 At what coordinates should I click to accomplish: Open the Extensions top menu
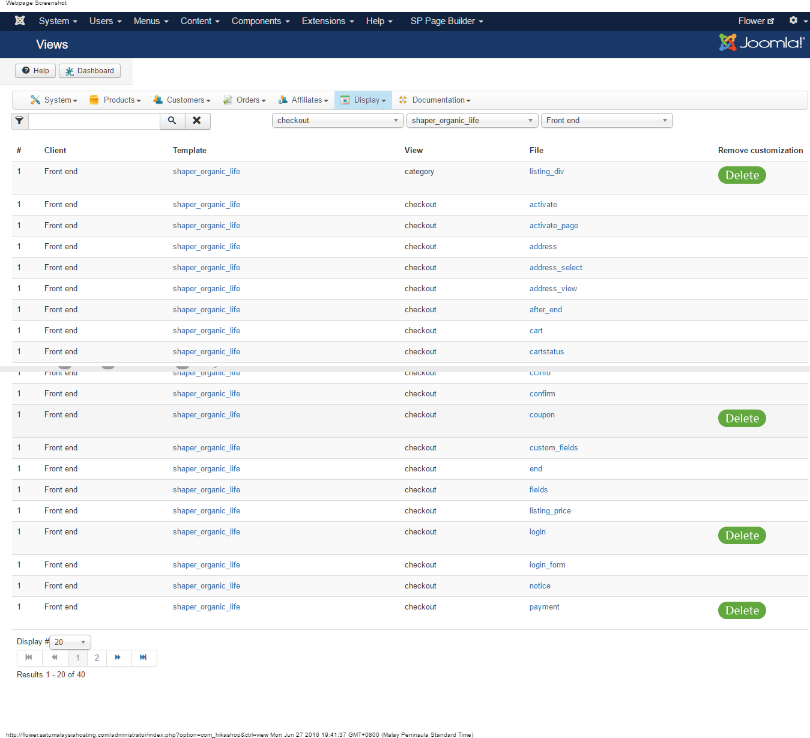pos(327,21)
